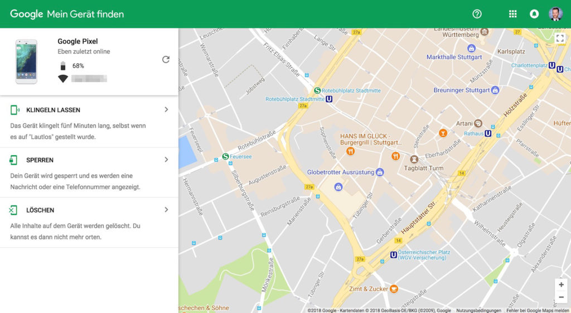Open the notifications bell

pyautogui.click(x=534, y=14)
